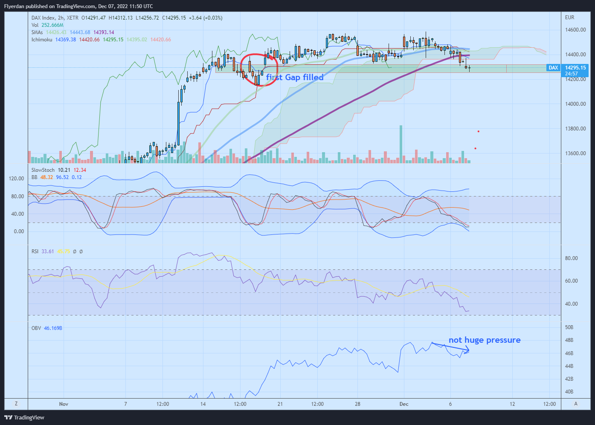
Task: Click the Ichimoku value 14369.38
Action: [x=66, y=40]
